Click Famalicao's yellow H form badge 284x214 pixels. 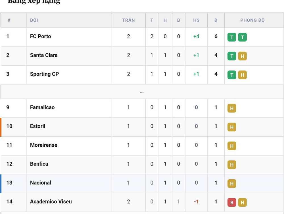pyautogui.click(x=232, y=108)
